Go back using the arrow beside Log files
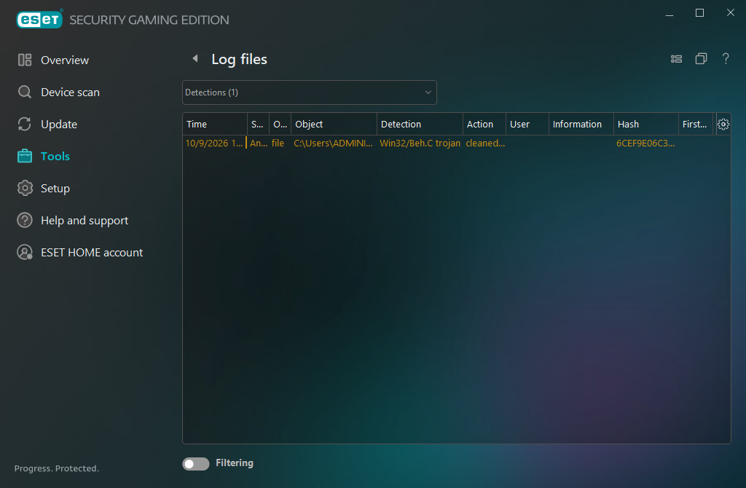This screenshot has height=488, width=746. 195,58
